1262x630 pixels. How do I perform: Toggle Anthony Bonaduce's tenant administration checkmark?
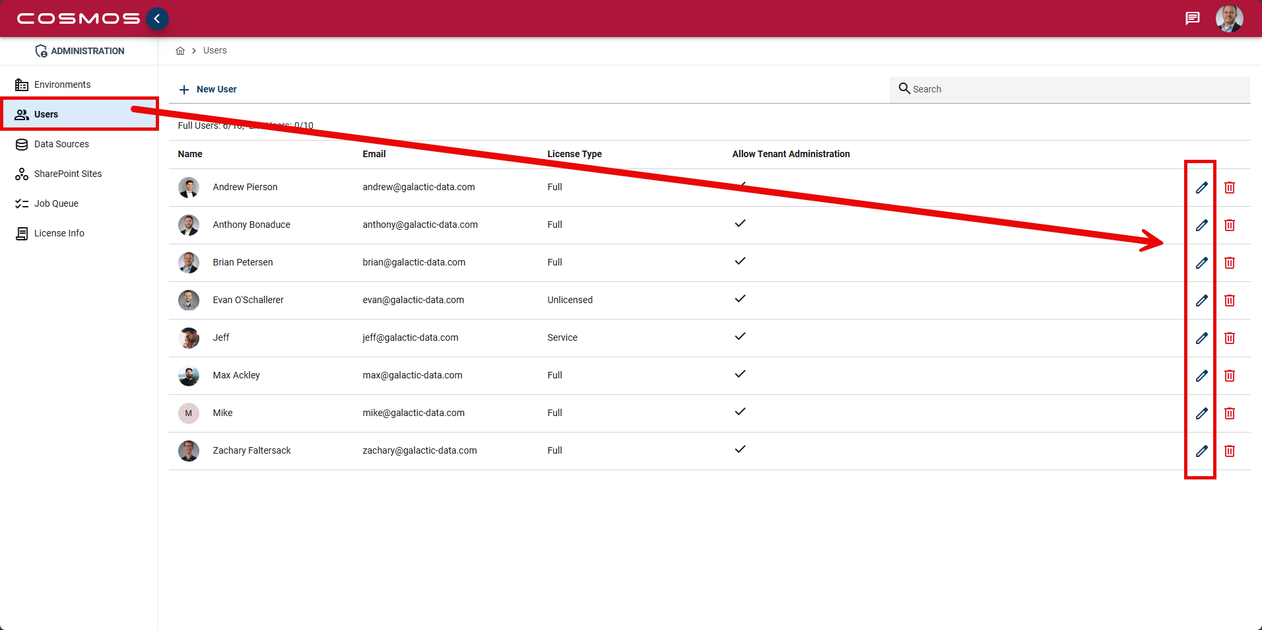tap(740, 223)
